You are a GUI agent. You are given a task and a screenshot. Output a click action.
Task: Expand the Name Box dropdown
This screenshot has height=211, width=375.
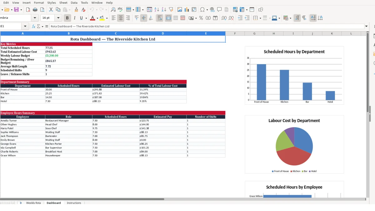coord(25,27)
